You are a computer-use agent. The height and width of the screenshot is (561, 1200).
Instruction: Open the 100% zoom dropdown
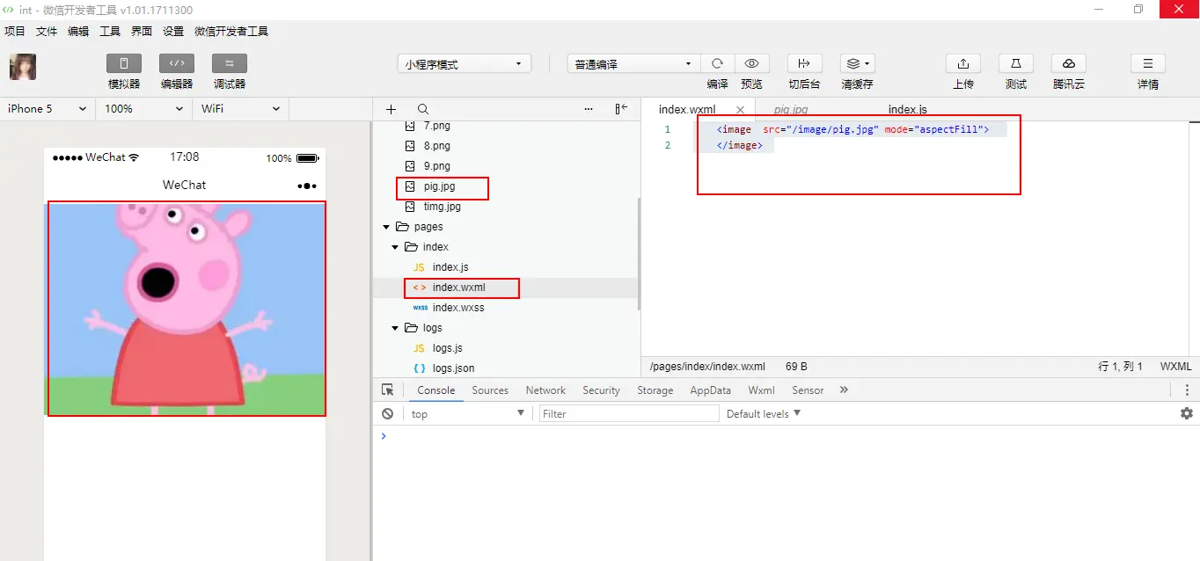pyautogui.click(x=144, y=109)
